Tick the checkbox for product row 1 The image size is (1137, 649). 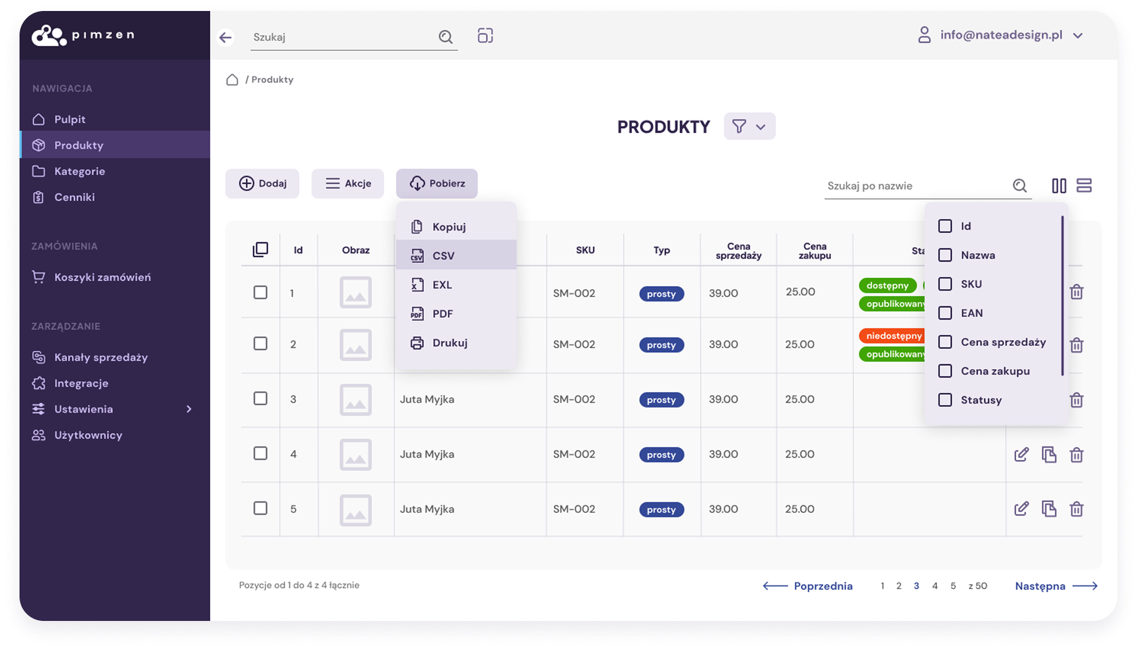pyautogui.click(x=260, y=293)
